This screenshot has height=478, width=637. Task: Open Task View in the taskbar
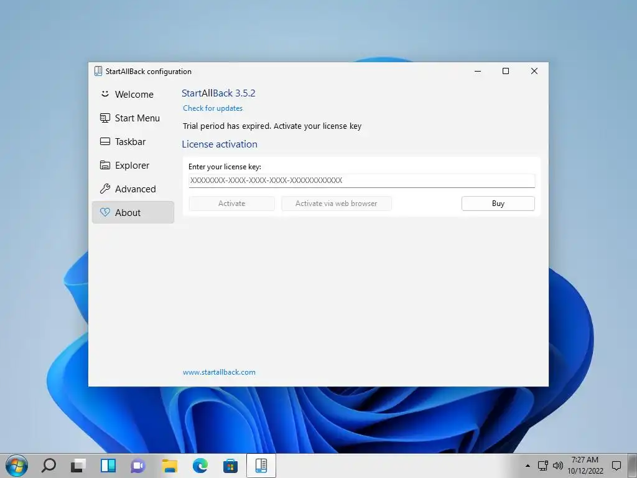(78, 466)
